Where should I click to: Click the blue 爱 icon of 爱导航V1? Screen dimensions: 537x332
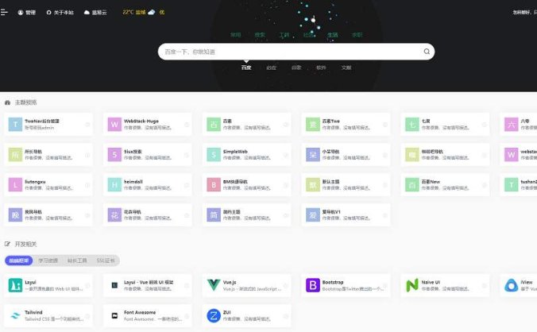pos(313,215)
